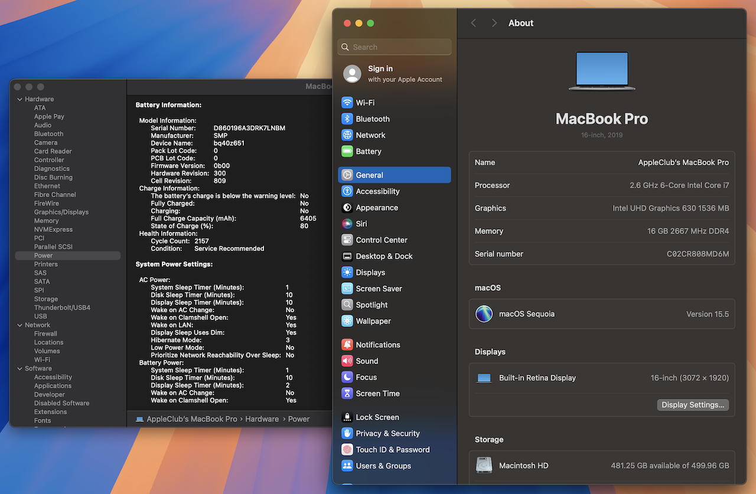Collapse the Network section in System Information
The width and height of the screenshot is (756, 494).
(x=19, y=325)
